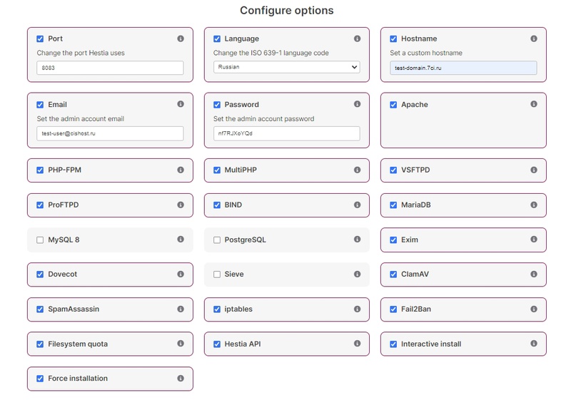Click the MariaDB info icon
This screenshot has width=576, height=400.
(x=534, y=205)
